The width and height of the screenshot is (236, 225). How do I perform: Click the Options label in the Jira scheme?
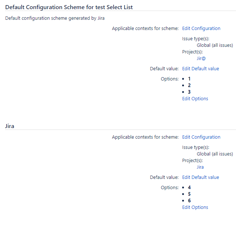(170, 187)
